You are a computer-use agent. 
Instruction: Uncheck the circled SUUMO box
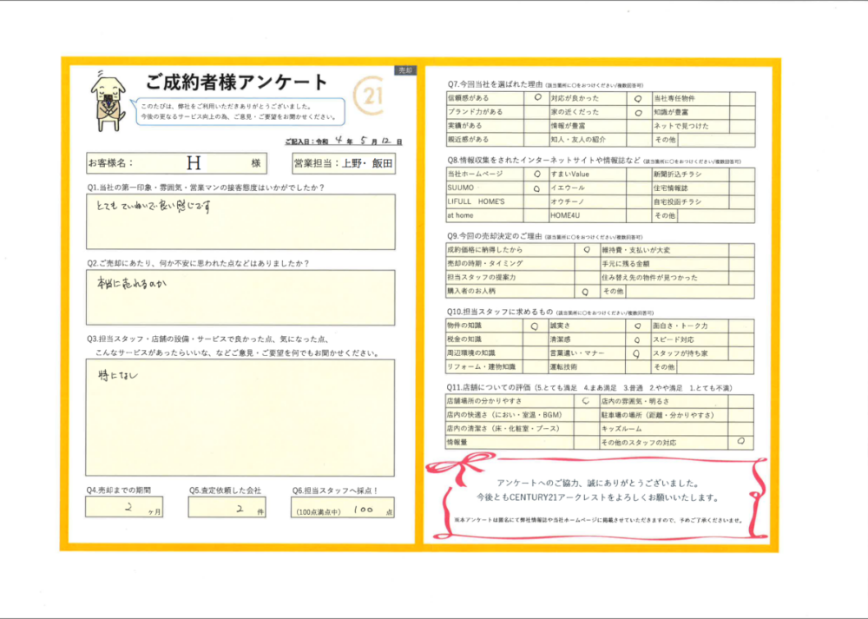537,188
